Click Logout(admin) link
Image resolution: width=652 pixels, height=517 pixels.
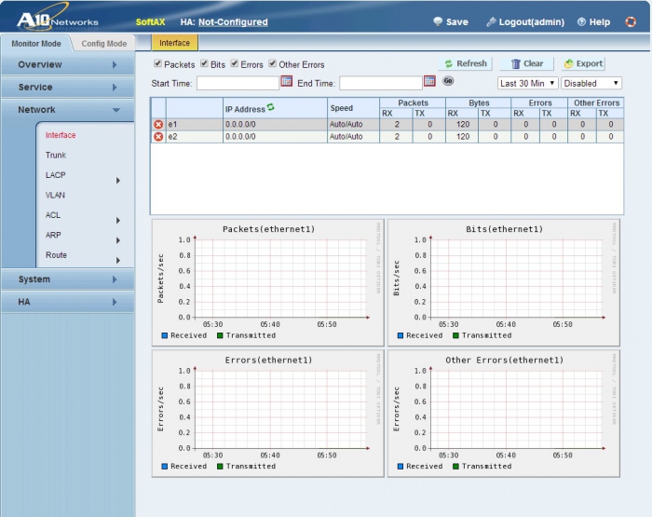click(532, 22)
